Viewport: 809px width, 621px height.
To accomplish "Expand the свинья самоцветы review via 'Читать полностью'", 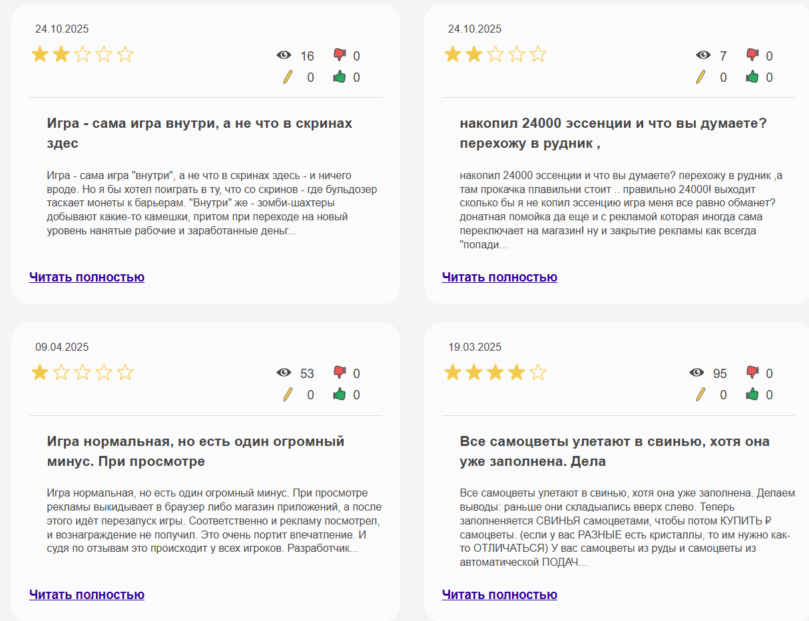I will pyautogui.click(x=499, y=594).
